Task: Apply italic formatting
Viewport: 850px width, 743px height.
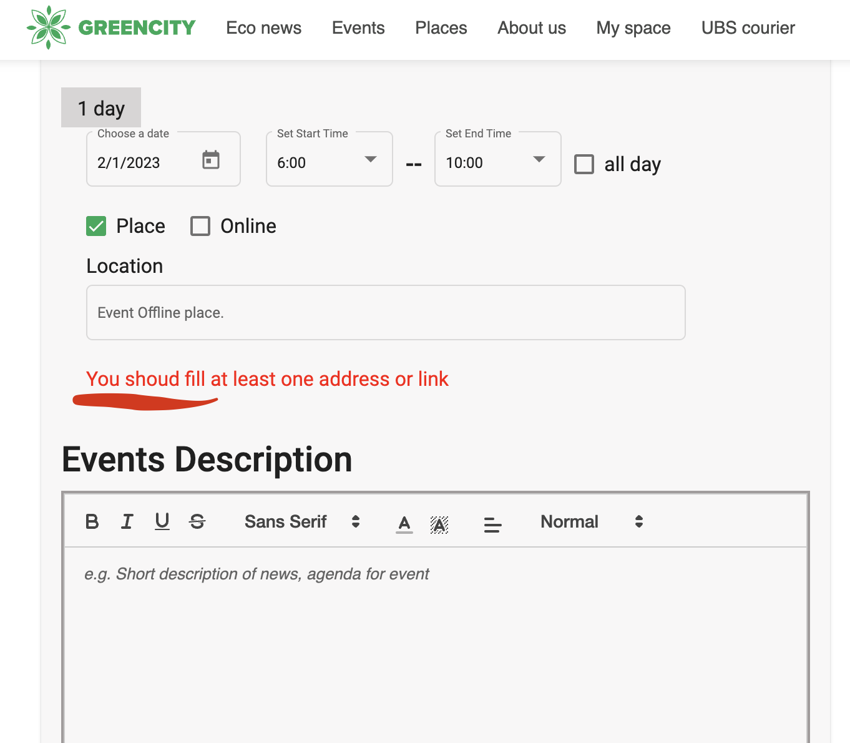Action: pyautogui.click(x=127, y=521)
